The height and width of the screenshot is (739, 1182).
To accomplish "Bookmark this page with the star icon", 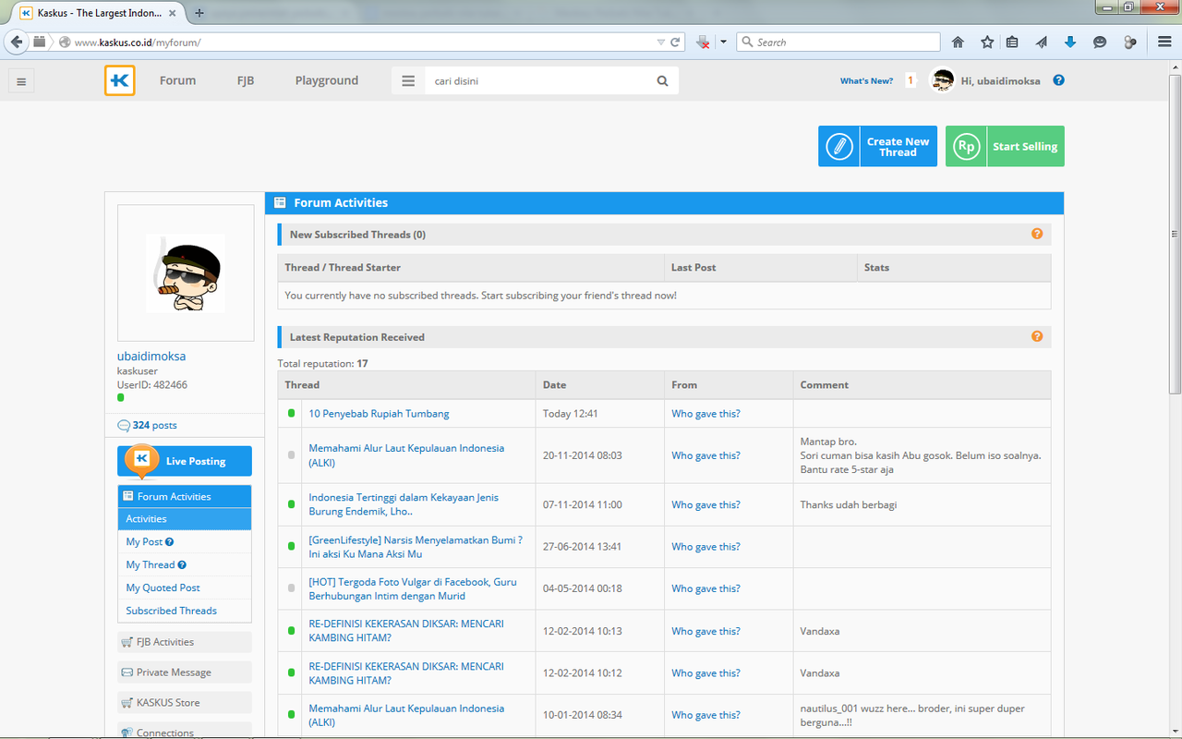I will [987, 42].
